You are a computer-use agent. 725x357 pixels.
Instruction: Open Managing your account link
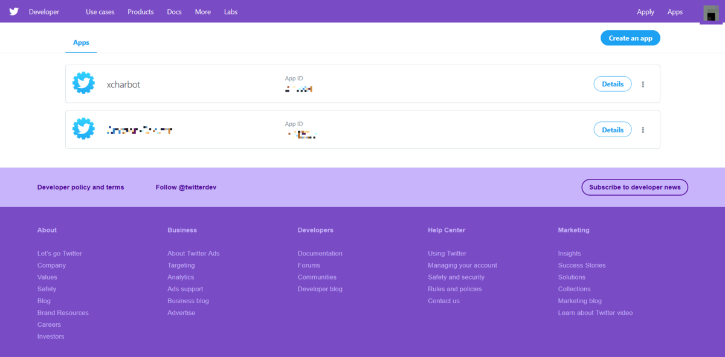463,265
